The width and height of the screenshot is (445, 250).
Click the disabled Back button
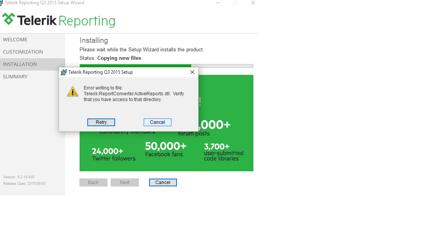click(x=93, y=182)
